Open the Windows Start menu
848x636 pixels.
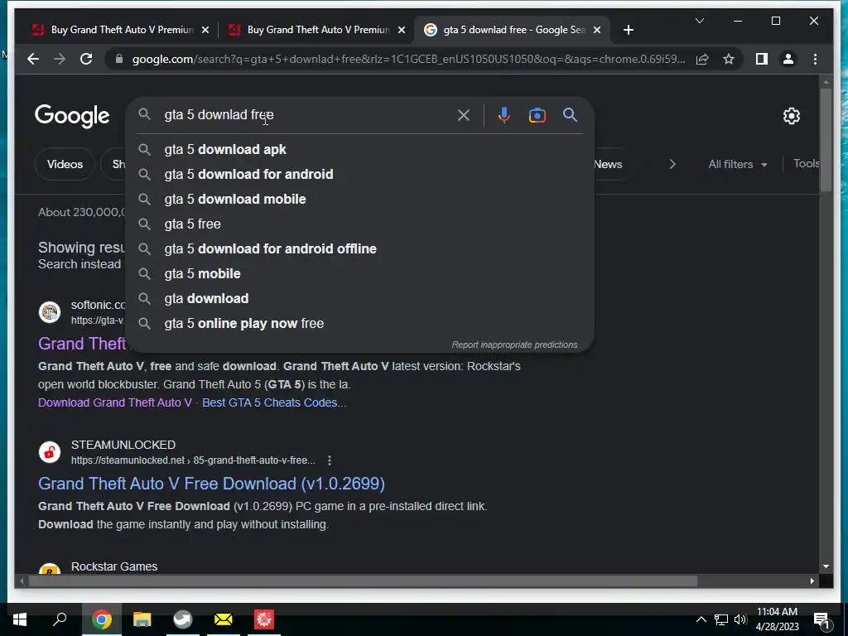click(20, 619)
